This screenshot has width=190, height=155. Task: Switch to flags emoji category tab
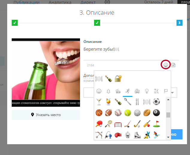pos(166,91)
